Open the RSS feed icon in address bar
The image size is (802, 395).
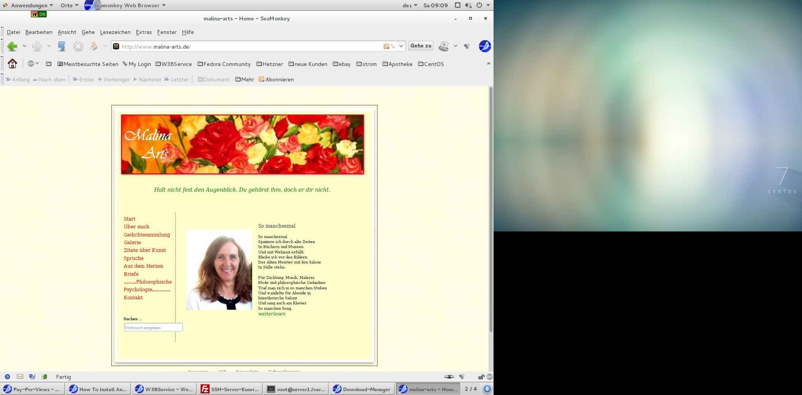click(386, 47)
